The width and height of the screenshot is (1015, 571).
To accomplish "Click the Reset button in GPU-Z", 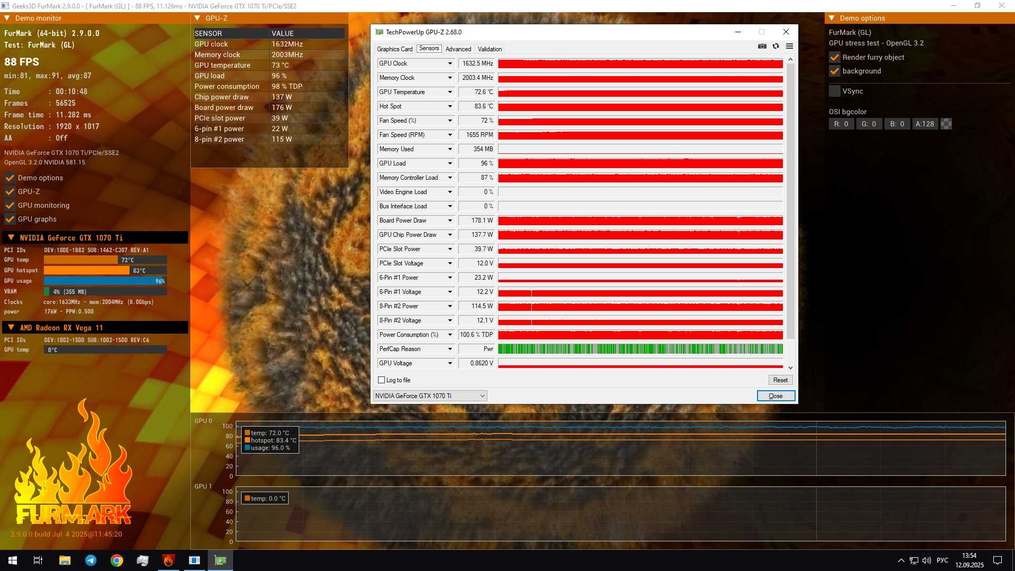I will tap(780, 380).
